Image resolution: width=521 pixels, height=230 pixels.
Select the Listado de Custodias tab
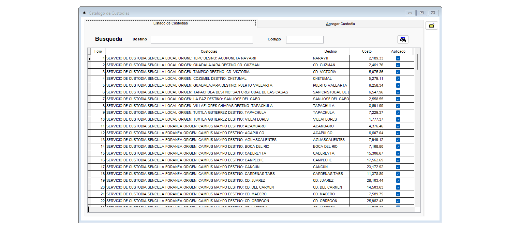point(170,23)
